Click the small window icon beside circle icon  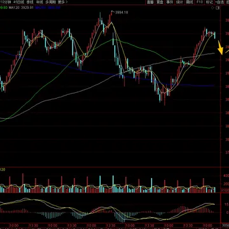pyautogui.click(x=218, y=8)
